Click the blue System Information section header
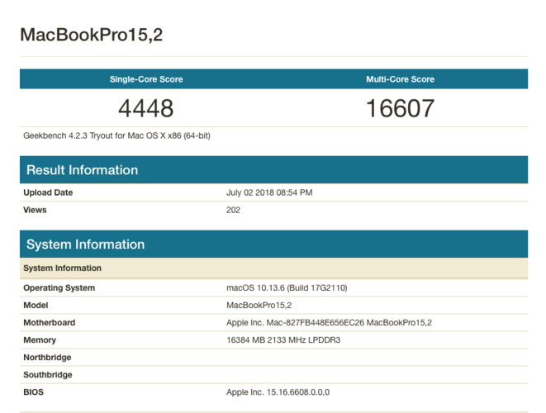This screenshot has height=413, width=546. point(273,244)
